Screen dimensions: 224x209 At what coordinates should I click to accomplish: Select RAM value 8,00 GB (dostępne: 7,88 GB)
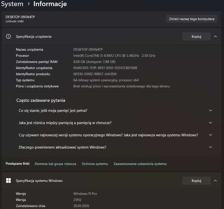coord(94,62)
